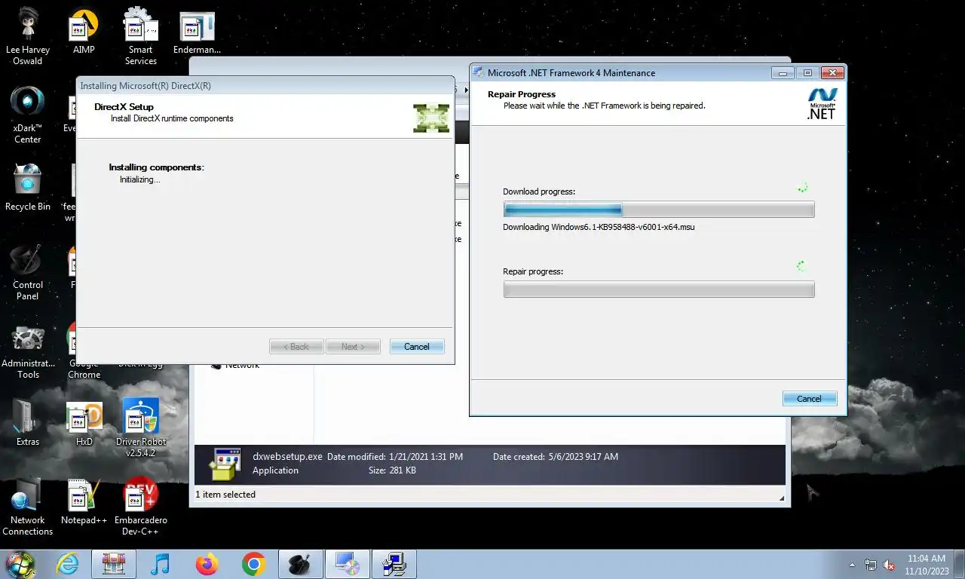Open the Embarcadero Dev-C++ desktop shortcut
Screen dimensions: 965x579
point(141,507)
